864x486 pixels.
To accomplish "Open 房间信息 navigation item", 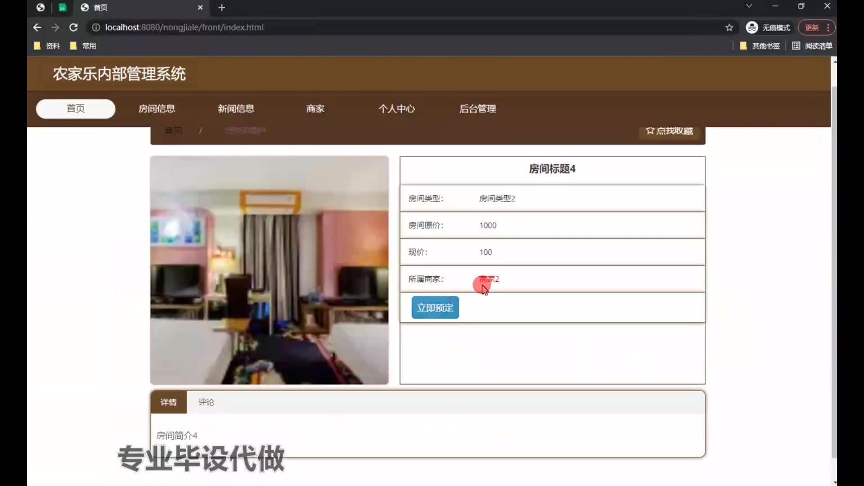I will (157, 109).
